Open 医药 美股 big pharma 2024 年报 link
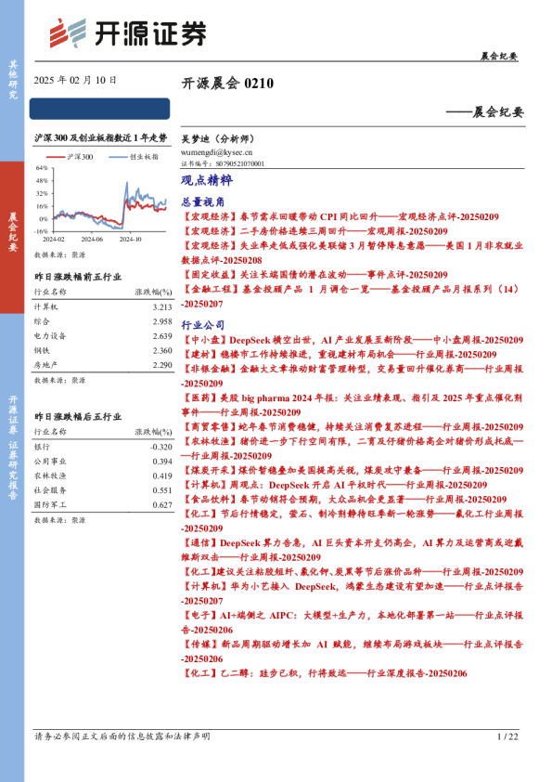Screen dimensions: 552x782 353,405
